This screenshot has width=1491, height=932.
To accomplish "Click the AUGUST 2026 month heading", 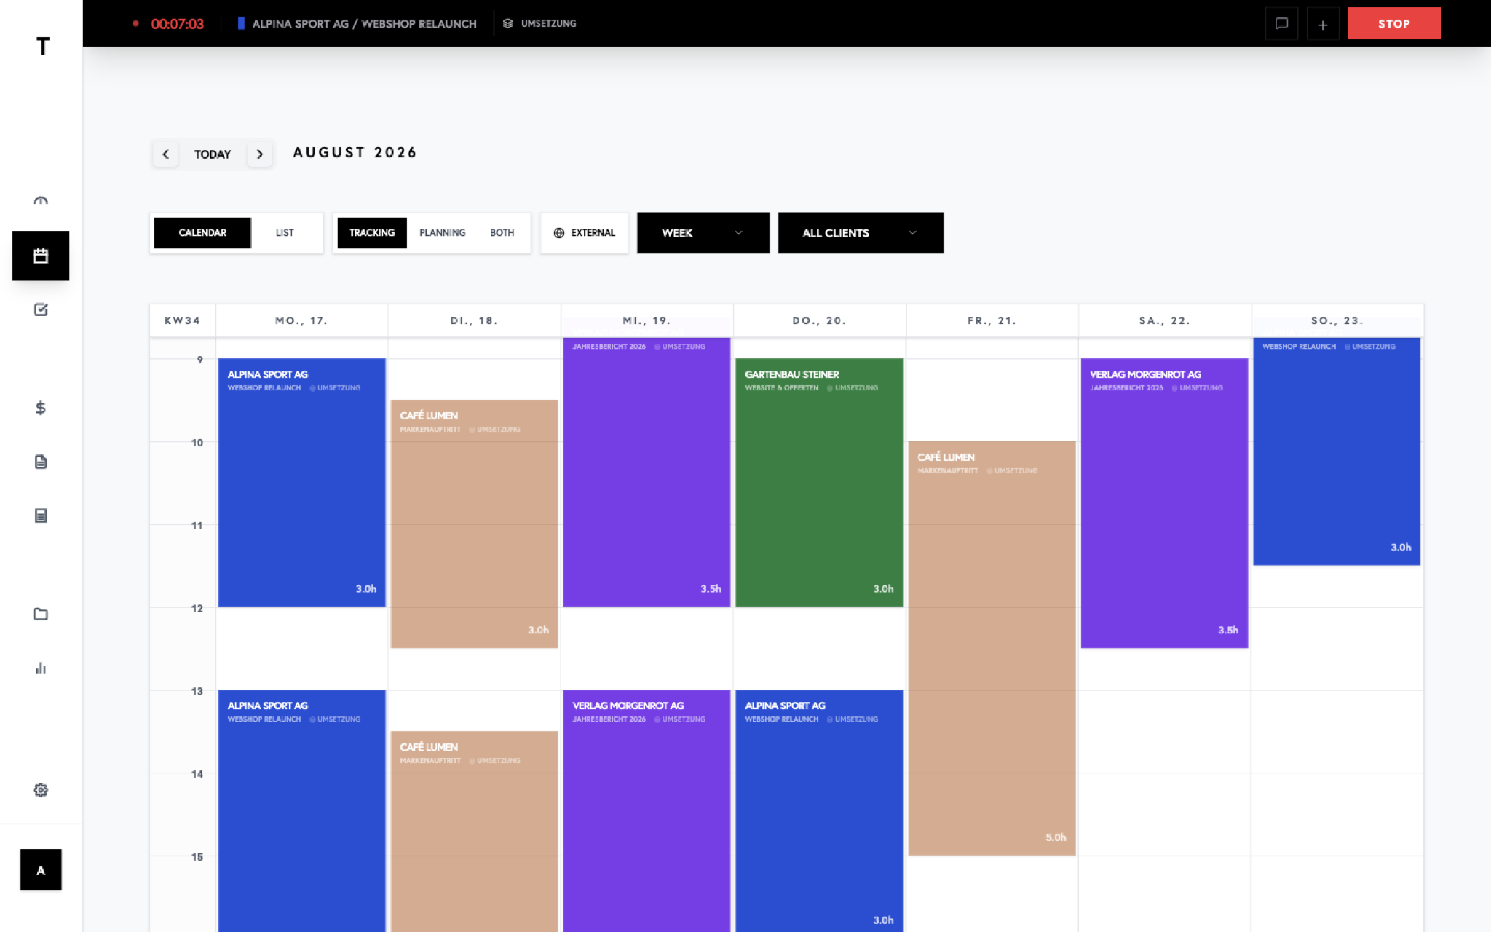I will pos(355,153).
